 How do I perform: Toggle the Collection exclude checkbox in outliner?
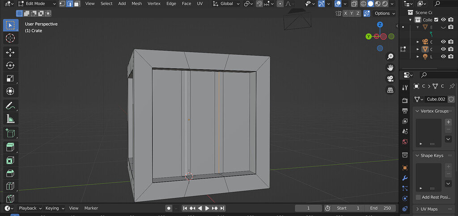tap(436, 20)
